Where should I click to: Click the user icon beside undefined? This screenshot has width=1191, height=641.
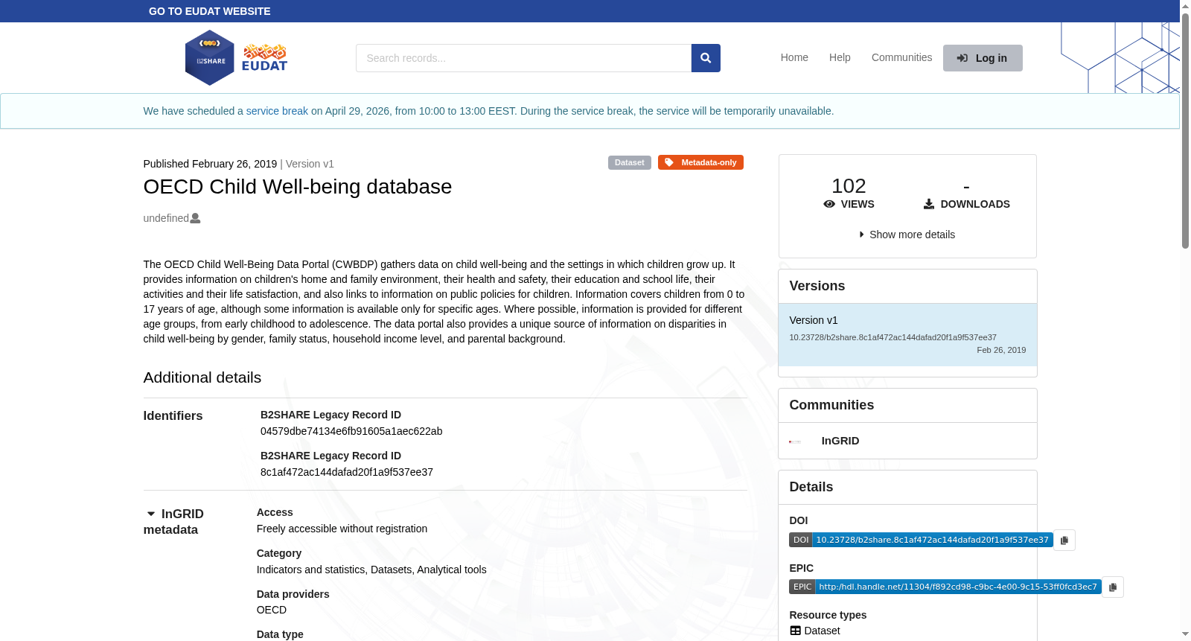(195, 218)
